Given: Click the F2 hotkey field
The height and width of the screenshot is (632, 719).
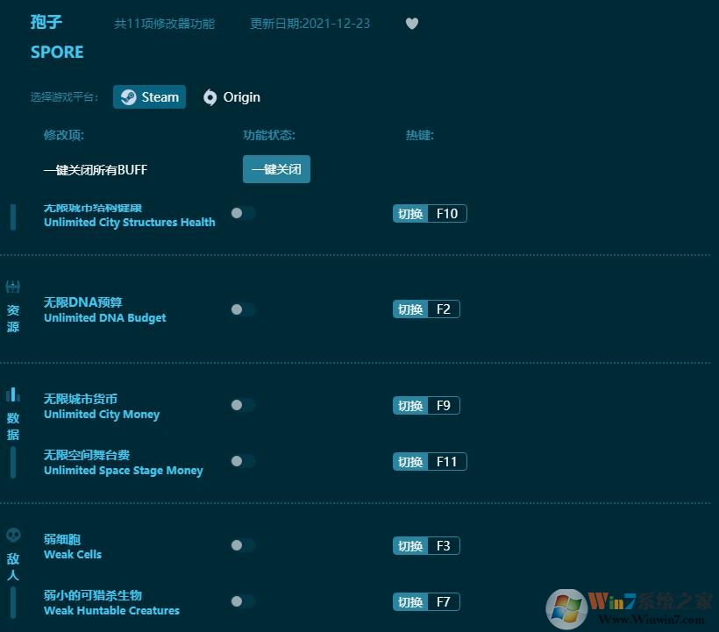Looking at the screenshot, I should point(444,309).
